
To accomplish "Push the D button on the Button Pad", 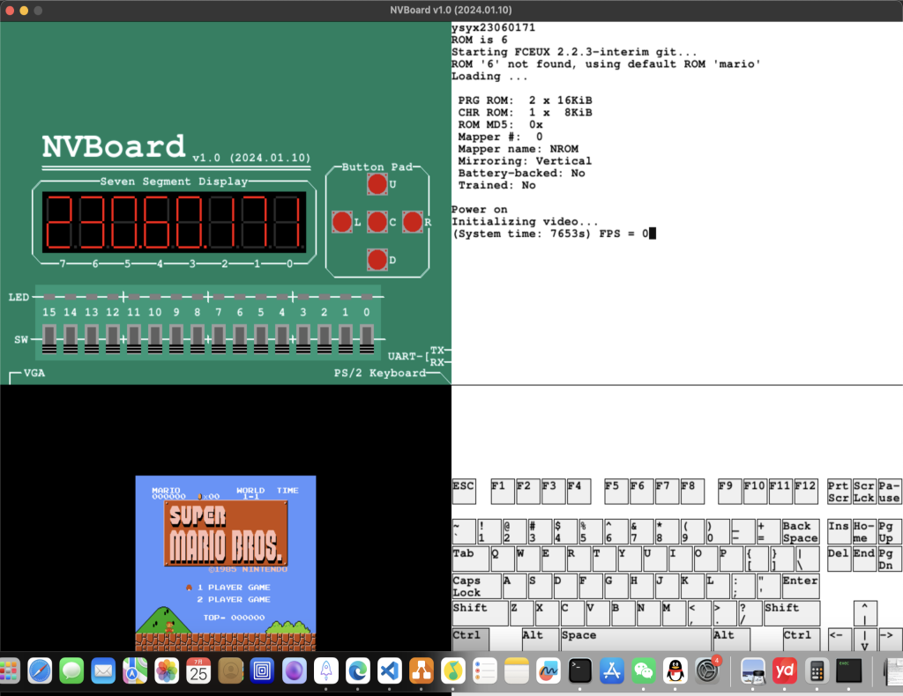I will click(x=377, y=260).
